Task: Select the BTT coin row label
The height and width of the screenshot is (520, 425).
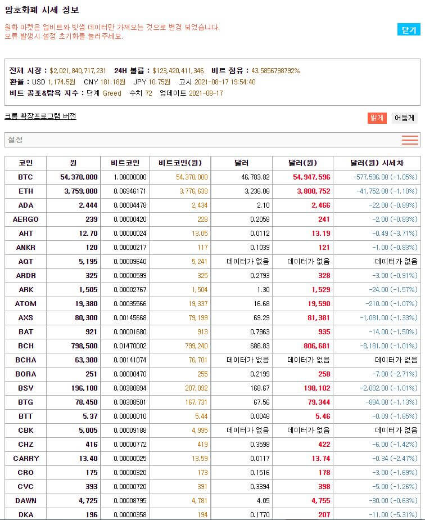Action: point(25,416)
